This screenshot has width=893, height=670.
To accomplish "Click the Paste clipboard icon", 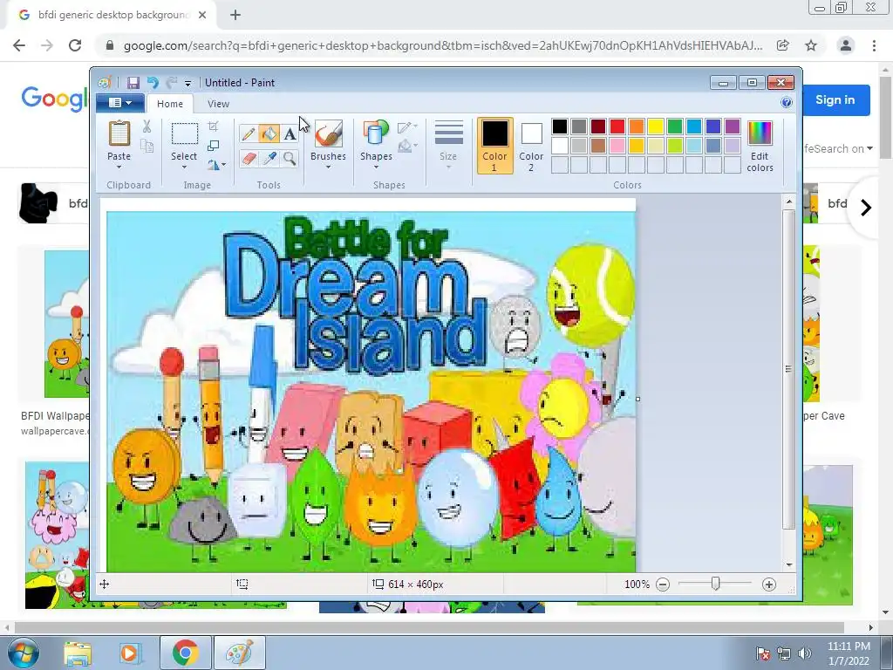I will tap(119, 133).
